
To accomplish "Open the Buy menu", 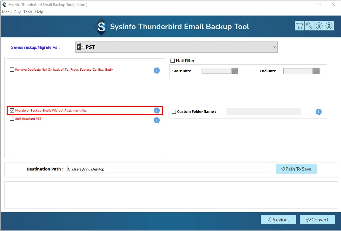I will coord(17,12).
